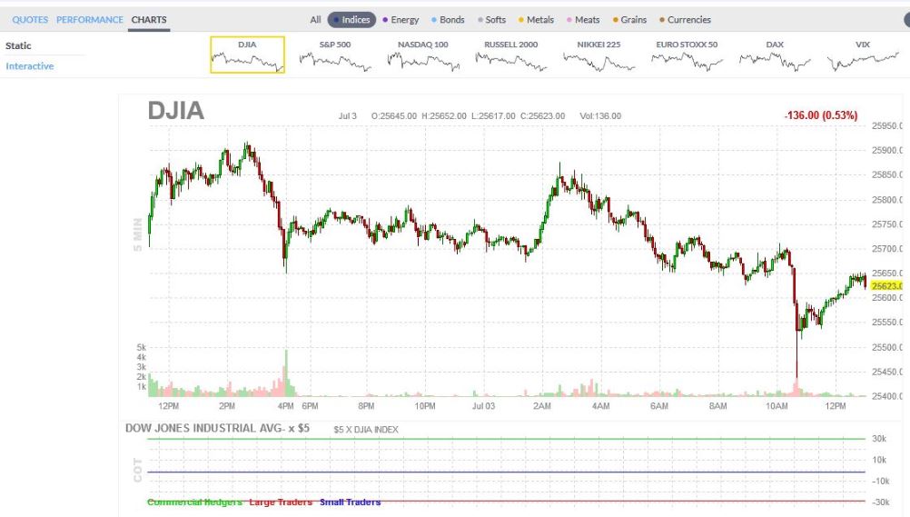Click the 'Vol:136.00' volume value
Viewport: 910px width, 517px height.
point(600,116)
